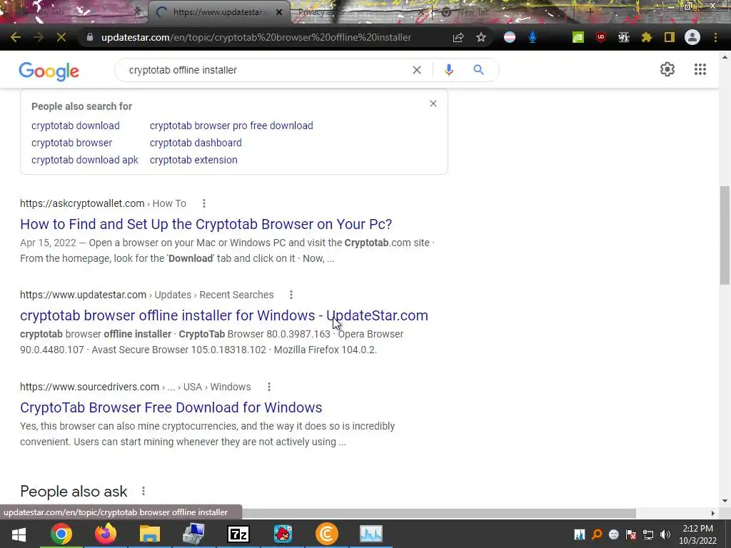Bookmark this page with the star icon
Screen dimensions: 731x548
481,37
